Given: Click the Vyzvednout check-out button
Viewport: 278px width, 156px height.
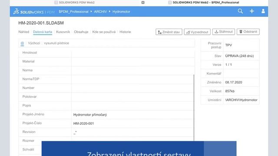Looking at the screenshot, I should 197,32.
